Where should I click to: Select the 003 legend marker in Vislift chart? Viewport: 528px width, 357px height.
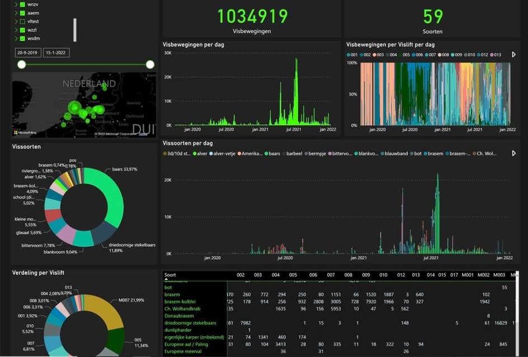(374, 55)
